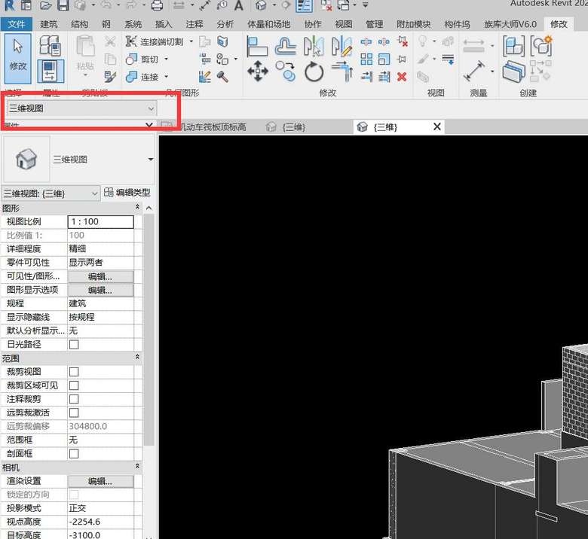Screen dimensions: 588x539
Task: Open the 三维视图 selector dropdown
Action: (81, 108)
